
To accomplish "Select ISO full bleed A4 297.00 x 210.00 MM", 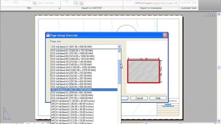I will pos(84,73).
